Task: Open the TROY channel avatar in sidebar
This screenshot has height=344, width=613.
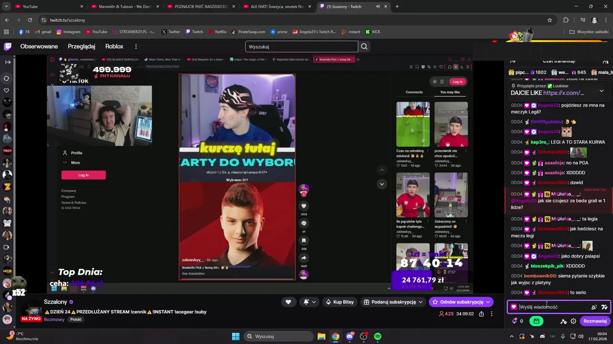Action: coord(7,150)
